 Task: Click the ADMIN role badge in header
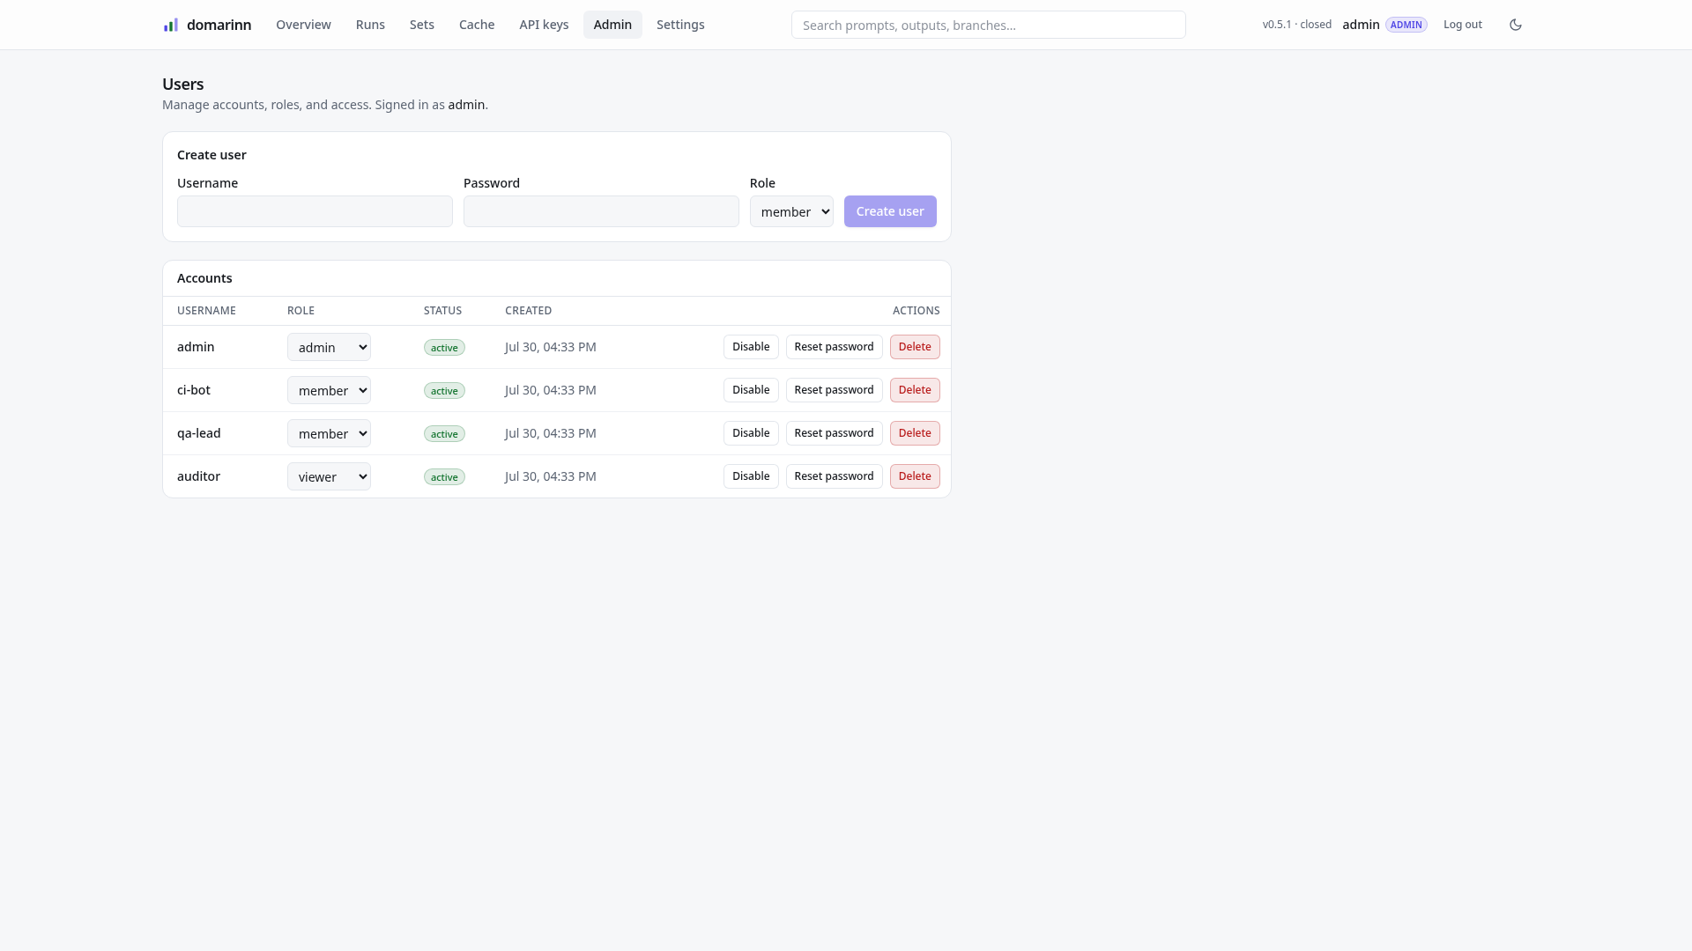coord(1406,25)
